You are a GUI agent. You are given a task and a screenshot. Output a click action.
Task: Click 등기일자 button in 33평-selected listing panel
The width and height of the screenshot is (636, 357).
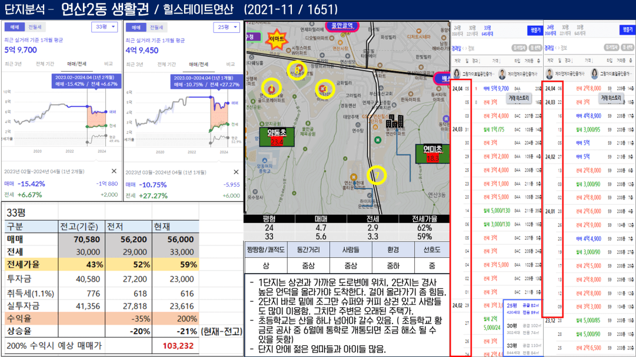point(519,48)
